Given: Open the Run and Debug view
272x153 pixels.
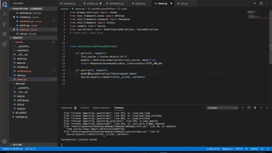Looking at the screenshot, I should (x=5, y=34).
